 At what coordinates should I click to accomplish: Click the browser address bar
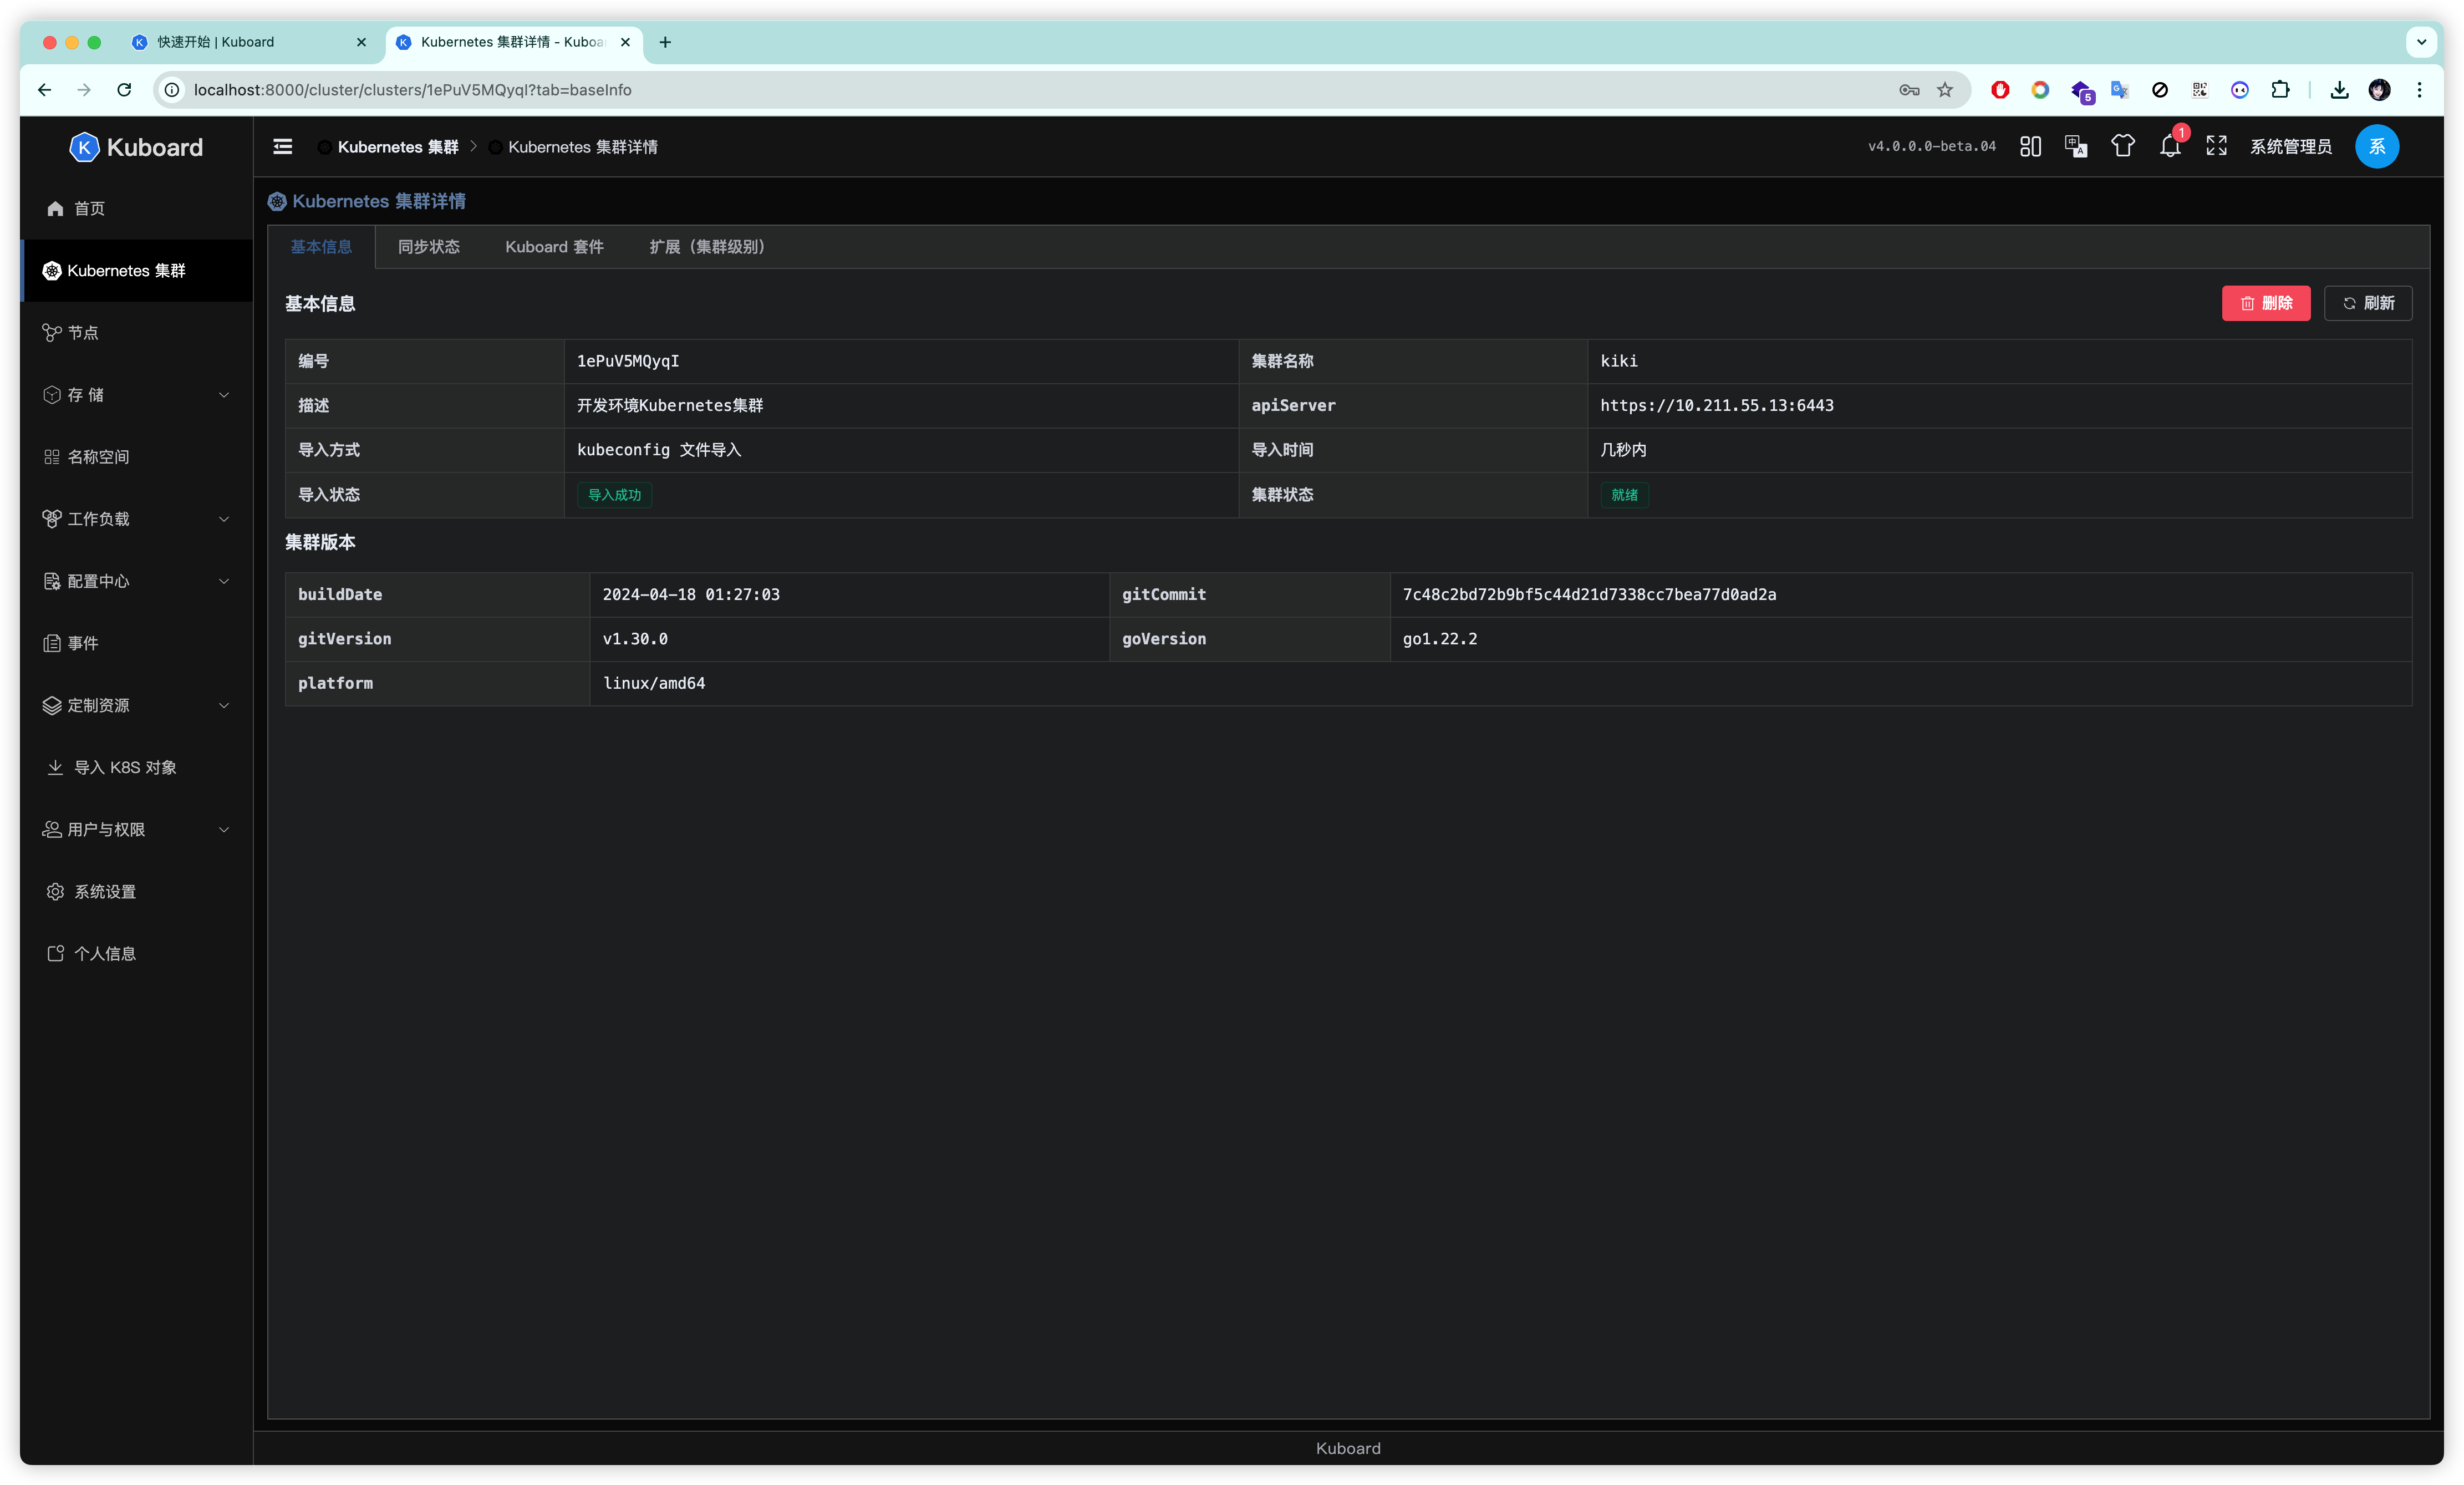pos(1000,90)
